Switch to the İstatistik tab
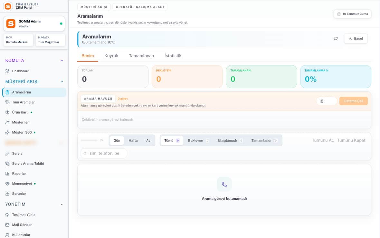Viewport: 380px width, 238px height. 173,56
